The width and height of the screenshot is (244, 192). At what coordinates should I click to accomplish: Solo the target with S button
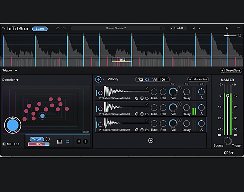coord(85,141)
